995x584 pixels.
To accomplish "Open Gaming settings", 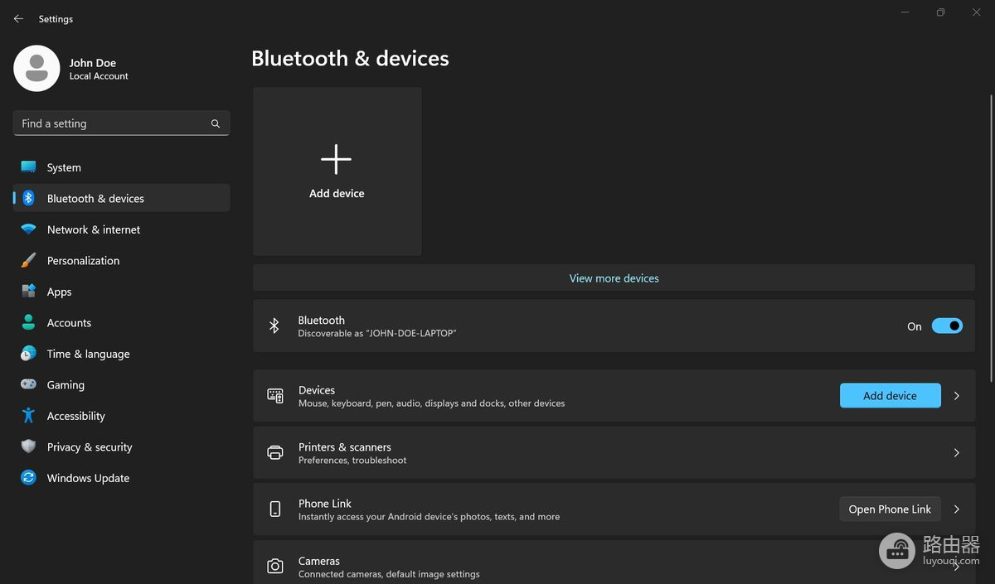I will click(x=121, y=384).
